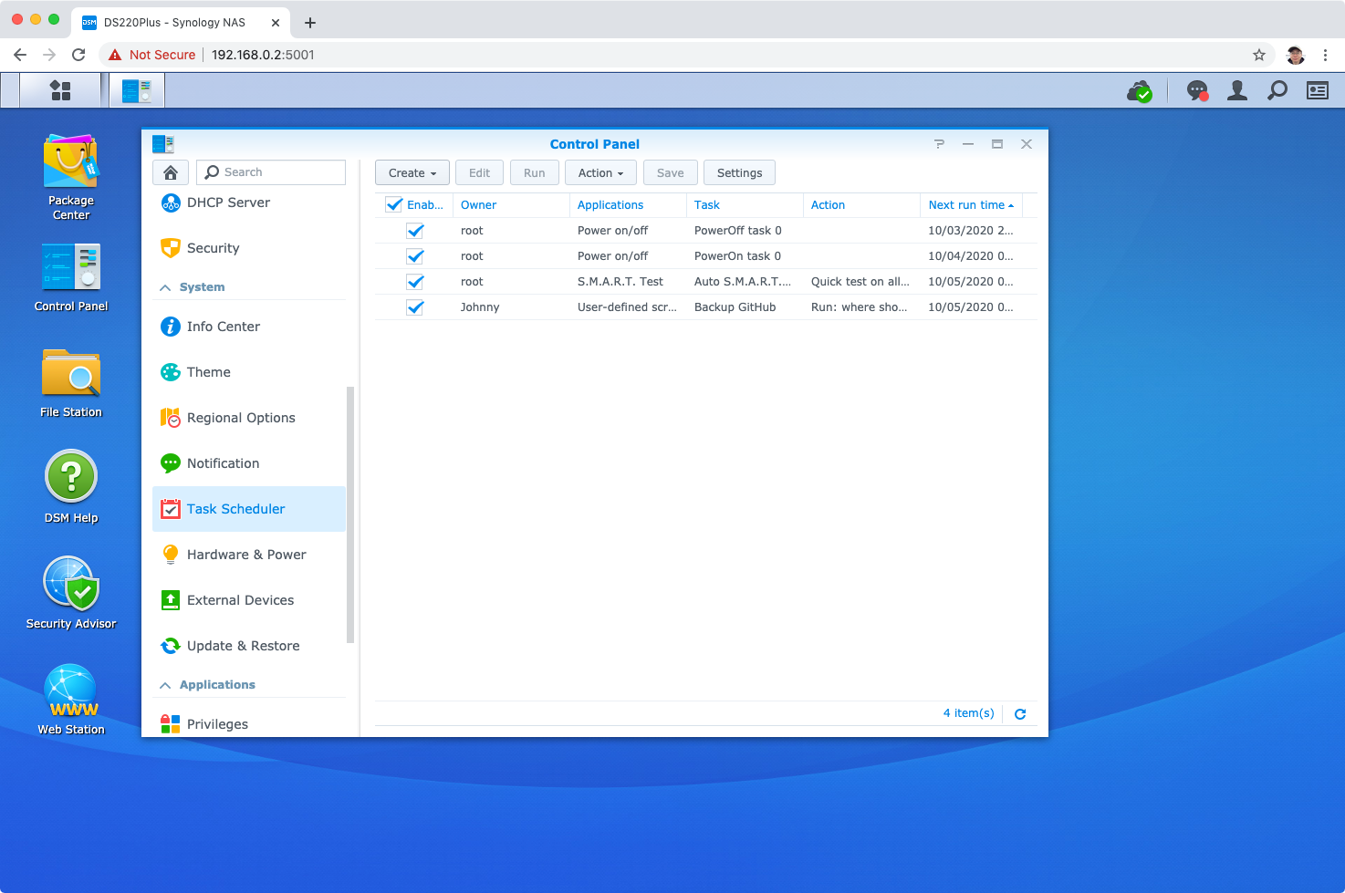Click the Control Panel taskbar icon

click(x=137, y=90)
